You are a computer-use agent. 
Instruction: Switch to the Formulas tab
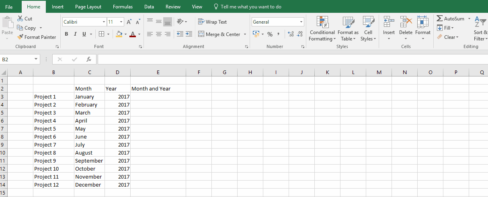tap(123, 7)
